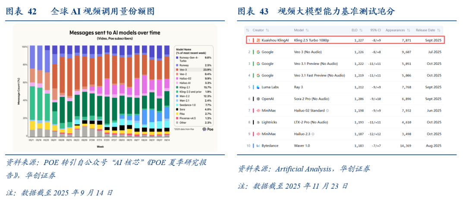Click the Google logo in the rank 2 row
This screenshot has height=205, width=466.
tap(258, 52)
